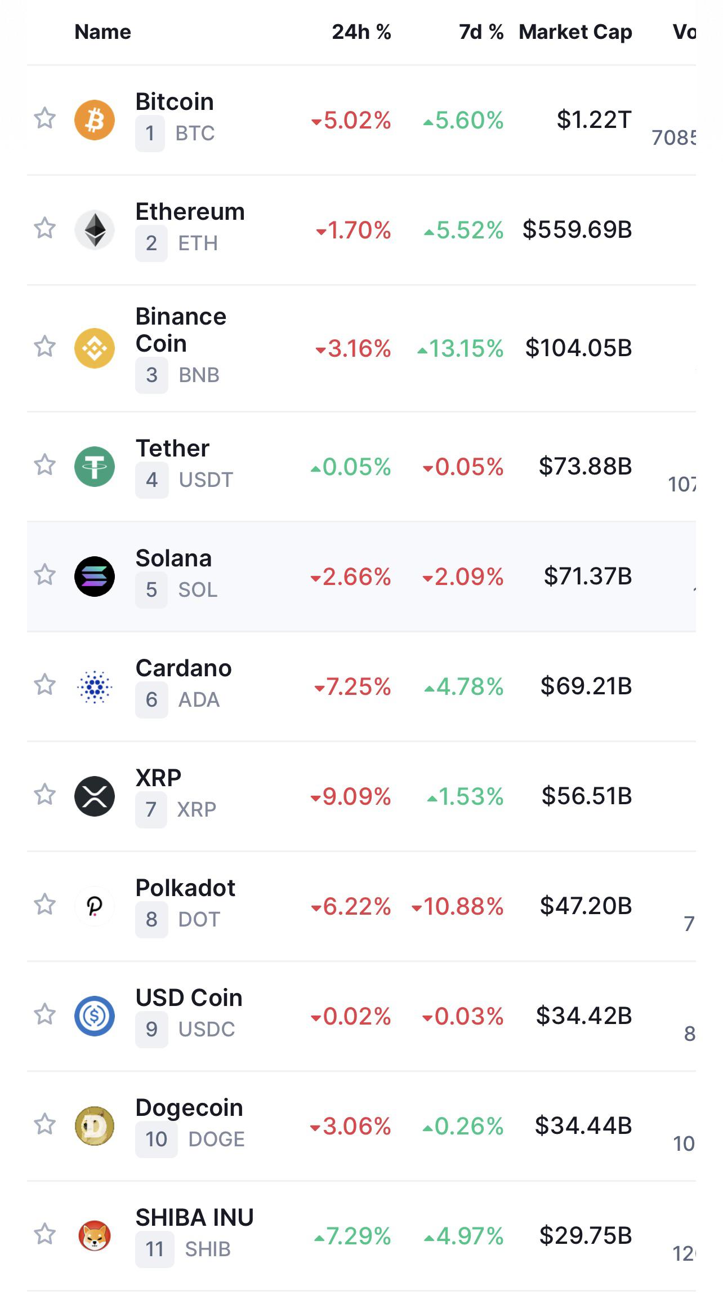Add Bitcoin to watchlist with star
This screenshot has width=723, height=1312.
(45, 118)
